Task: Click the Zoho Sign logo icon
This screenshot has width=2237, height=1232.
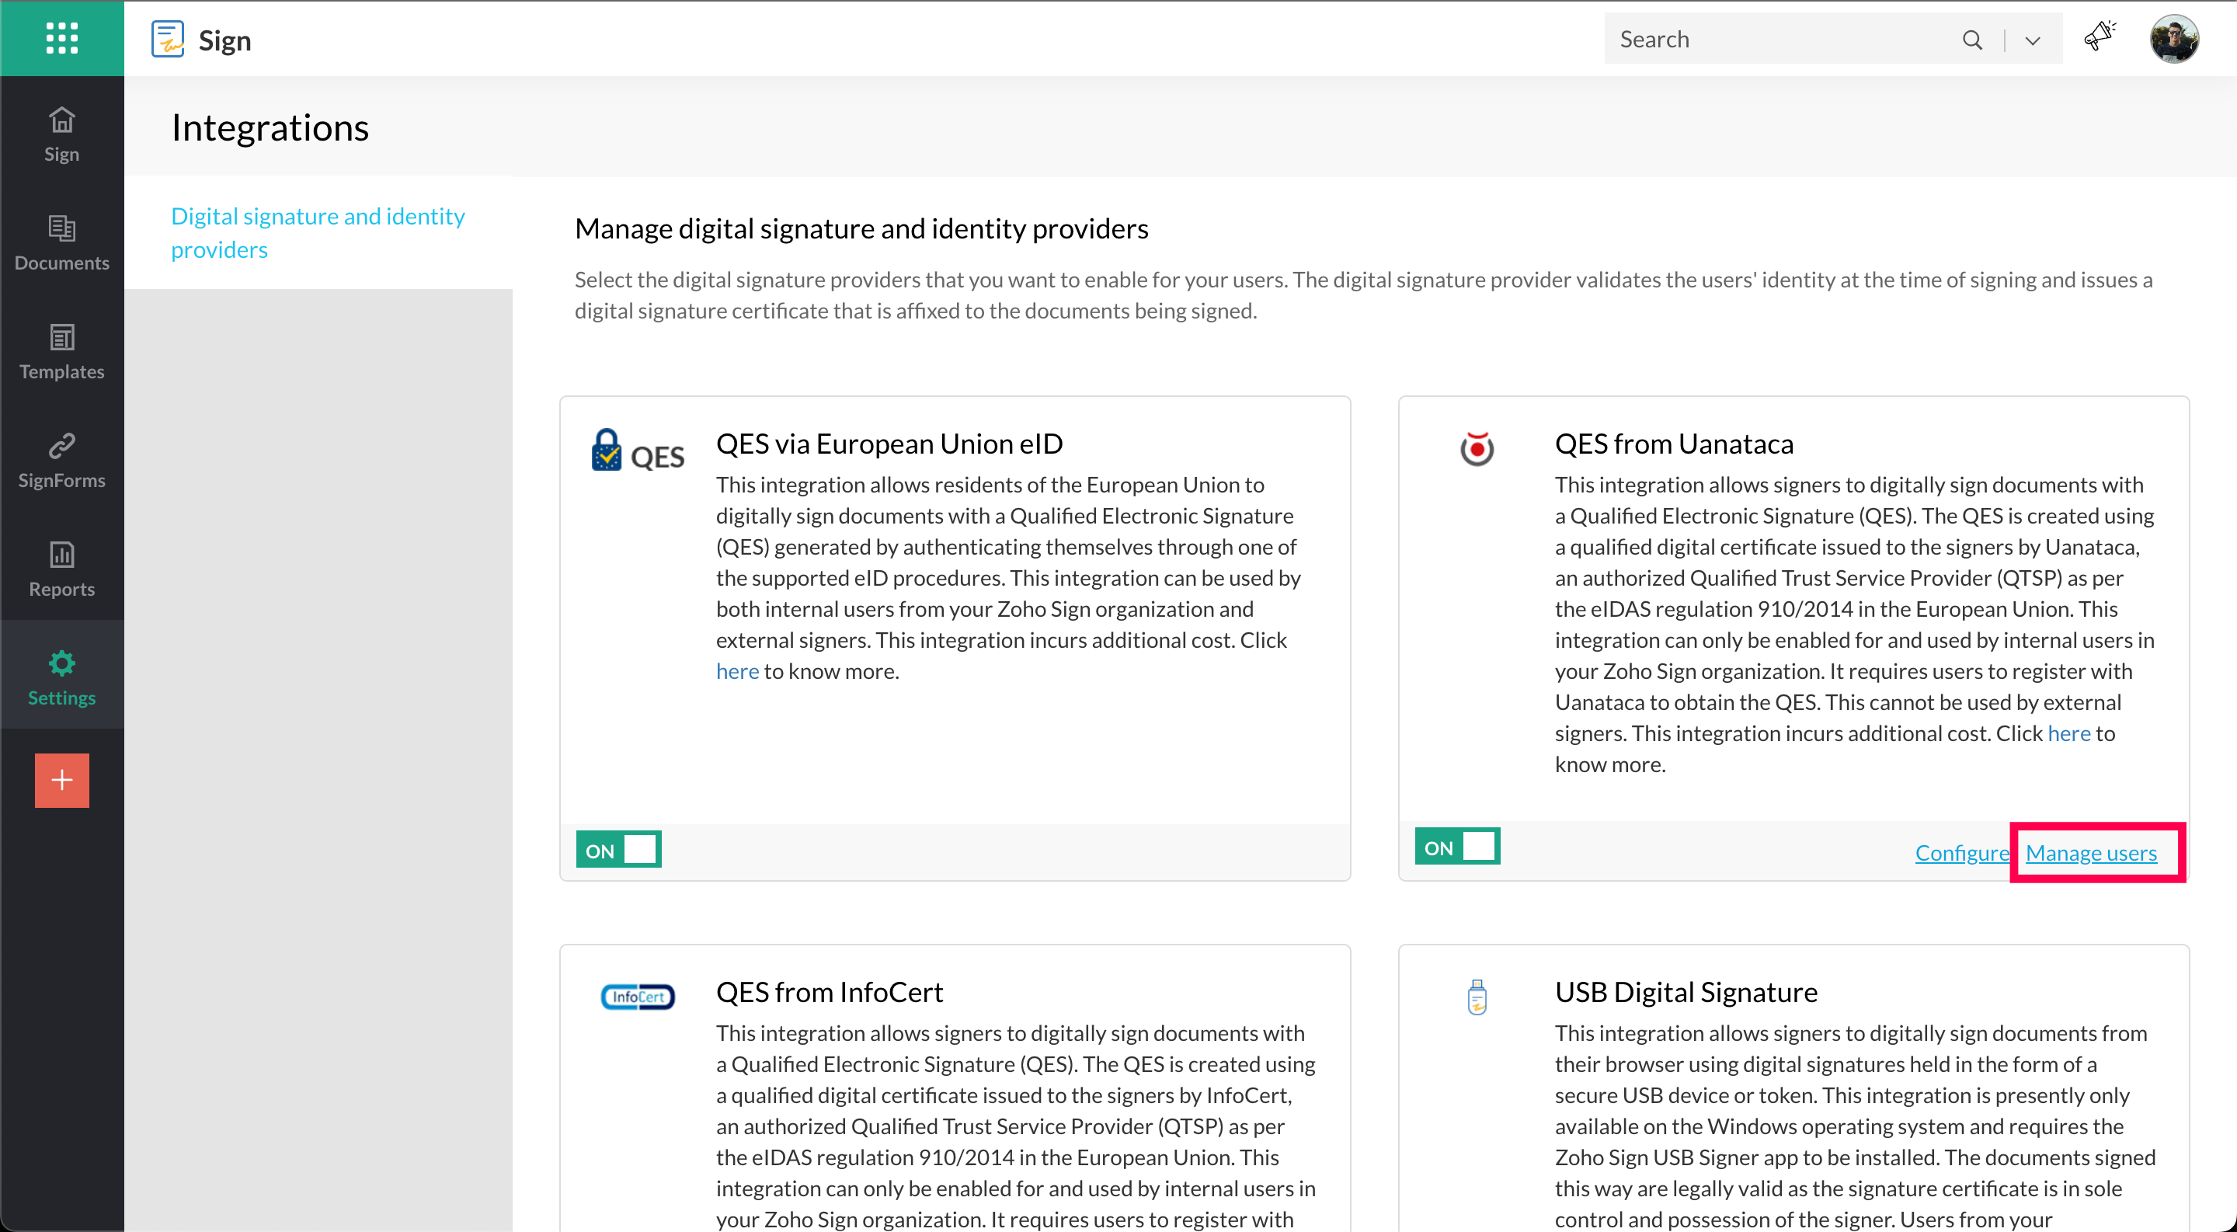Action: click(x=168, y=39)
